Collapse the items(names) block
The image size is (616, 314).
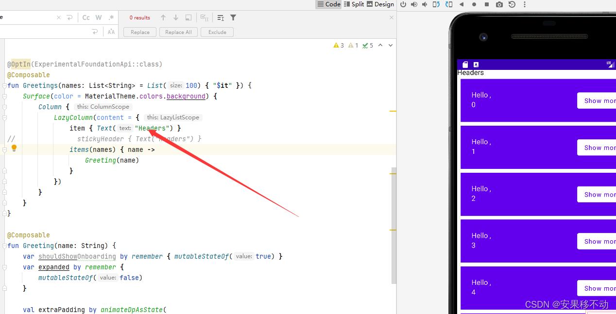click(4, 149)
